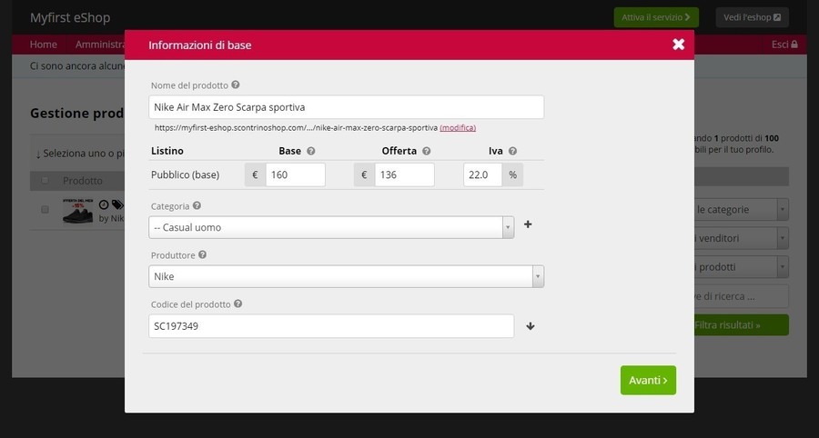
Task: Click the Avanti button
Action: pos(648,380)
